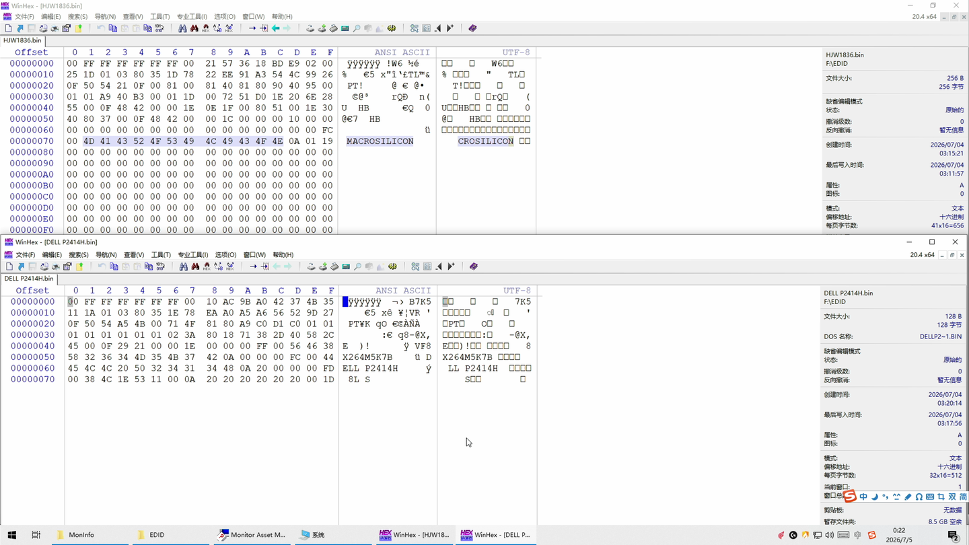Click Calculator icon in DELL P2414H window toolbar
Image resolution: width=969 pixels, height=545 pixels.
click(346, 266)
